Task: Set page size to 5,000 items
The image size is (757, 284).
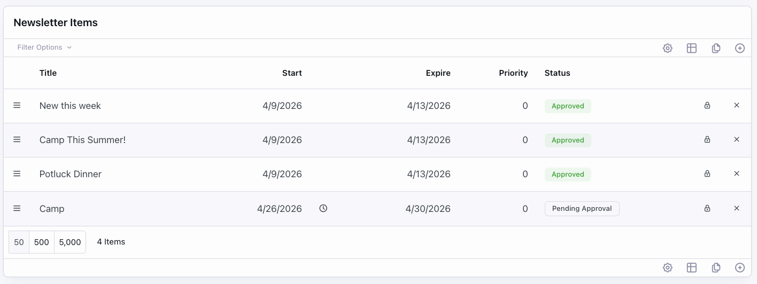Action: pos(70,242)
